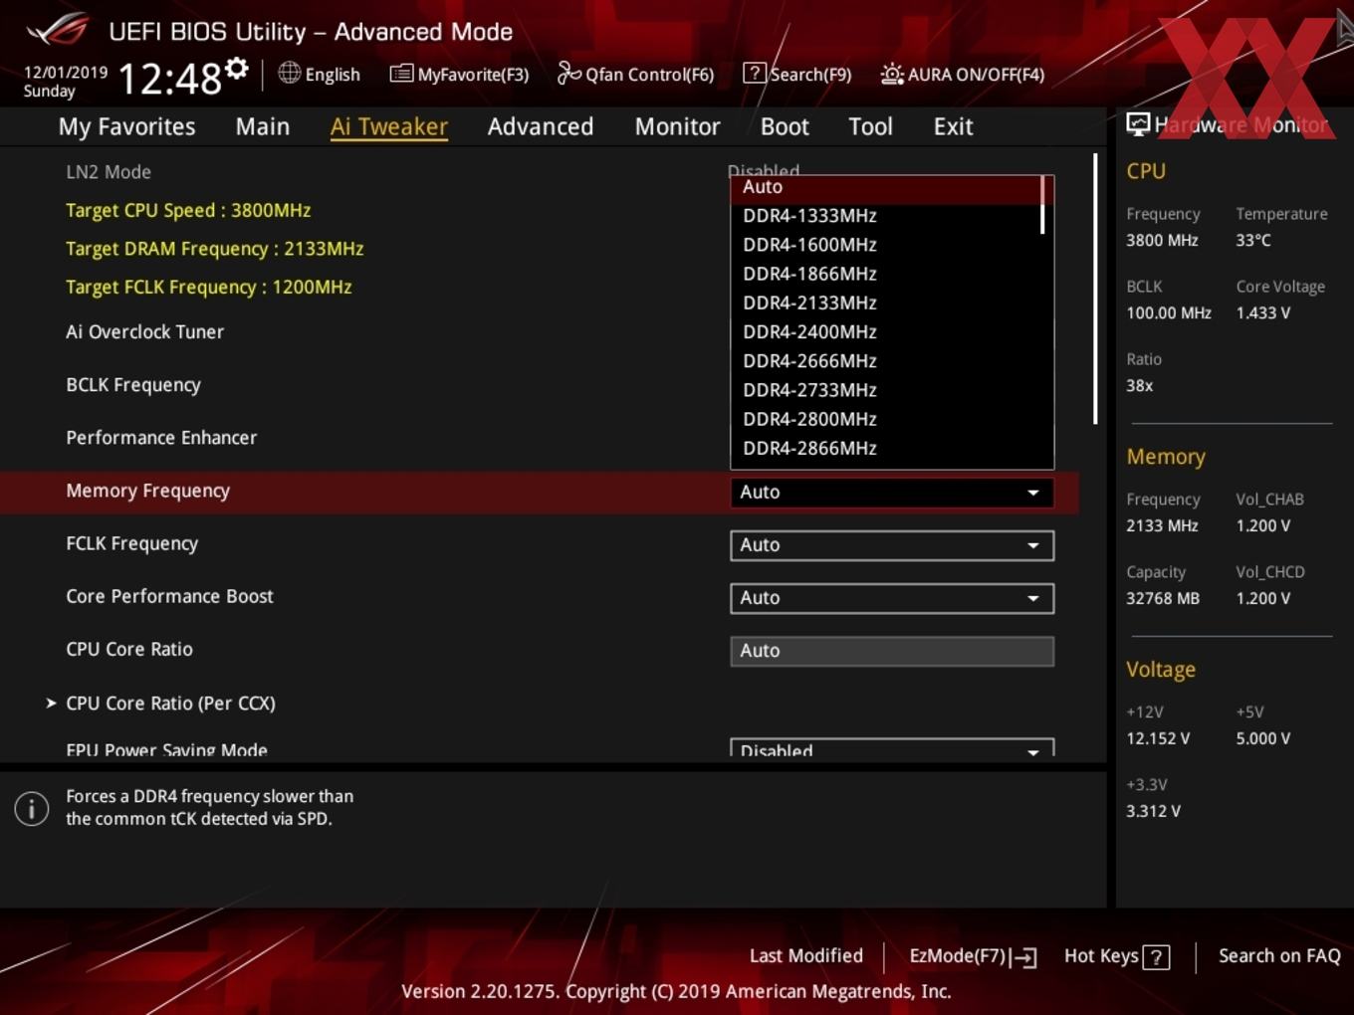1354x1015 pixels.
Task: Open the Memory Frequency dropdown
Action: click(892, 492)
